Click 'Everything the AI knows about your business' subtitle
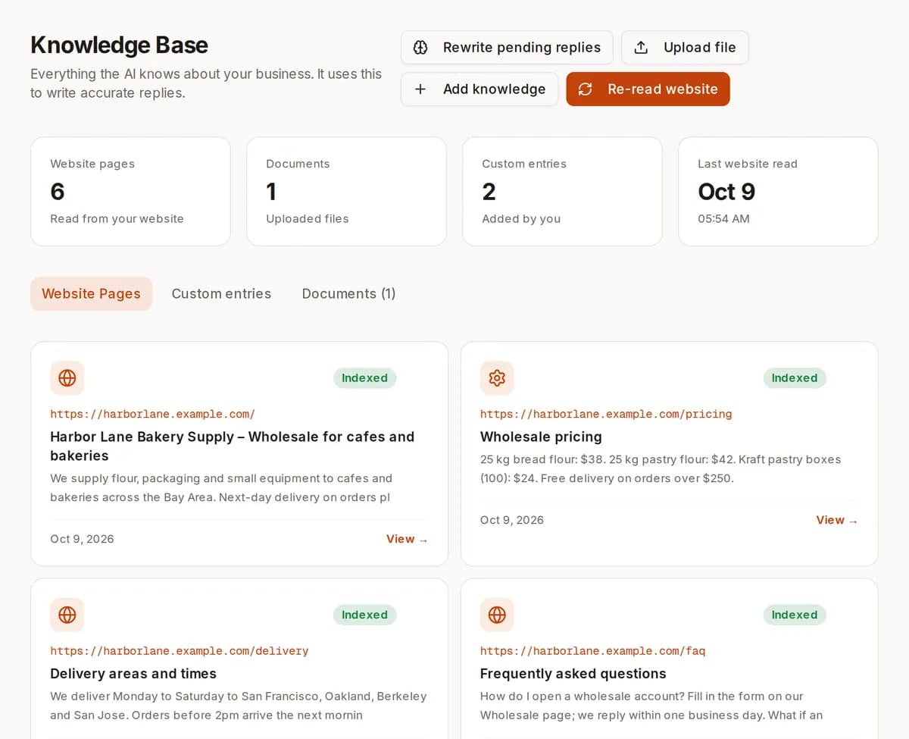Image resolution: width=909 pixels, height=739 pixels. coord(206,83)
